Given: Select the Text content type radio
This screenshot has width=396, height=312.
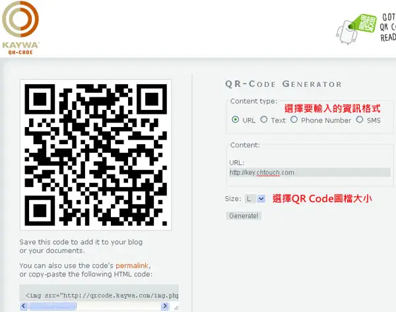Looking at the screenshot, I should (x=264, y=120).
